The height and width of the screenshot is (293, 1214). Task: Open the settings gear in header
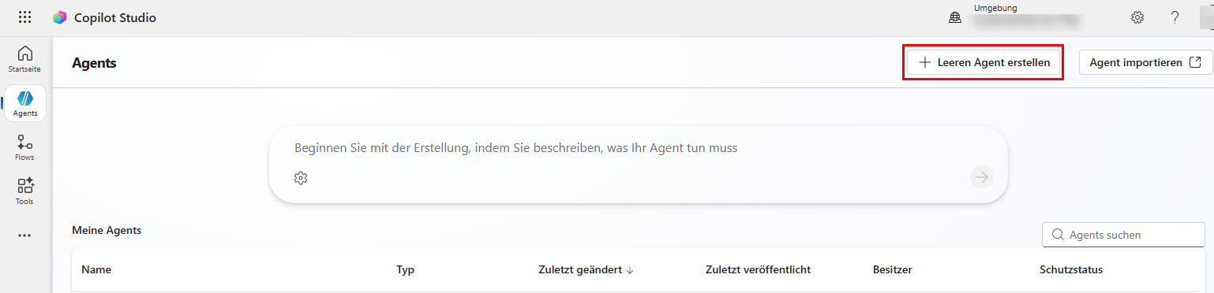click(x=1137, y=17)
